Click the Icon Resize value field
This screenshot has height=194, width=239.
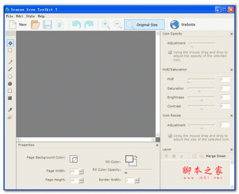pyautogui.click(x=225, y=125)
